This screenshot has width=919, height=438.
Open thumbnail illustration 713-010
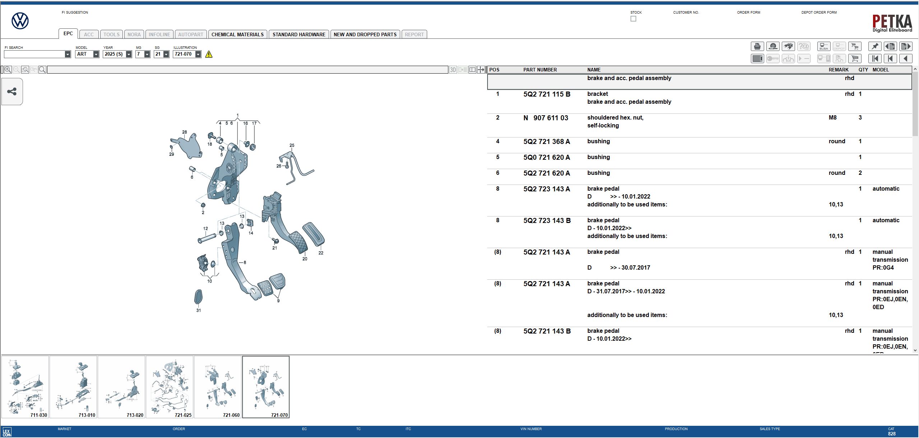[x=73, y=387]
